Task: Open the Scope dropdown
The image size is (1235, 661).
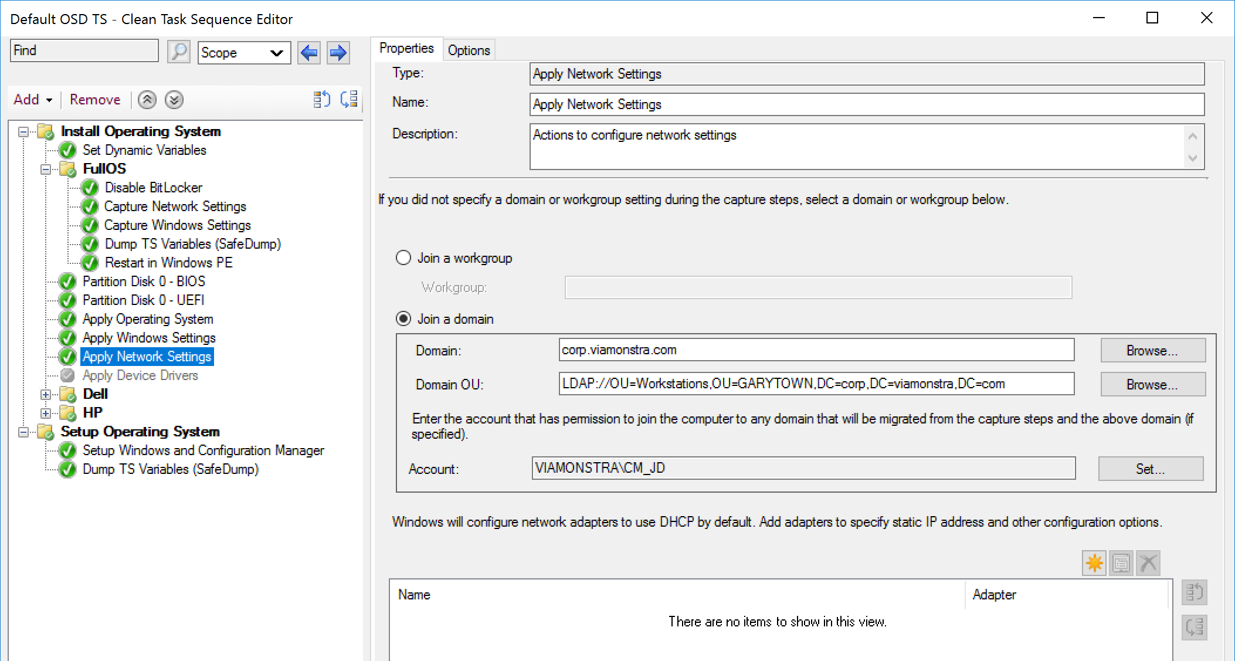Action: coord(244,53)
